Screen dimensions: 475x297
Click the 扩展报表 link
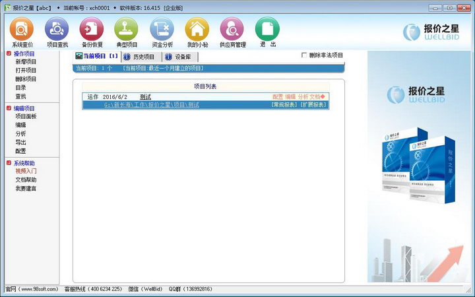(x=313, y=105)
